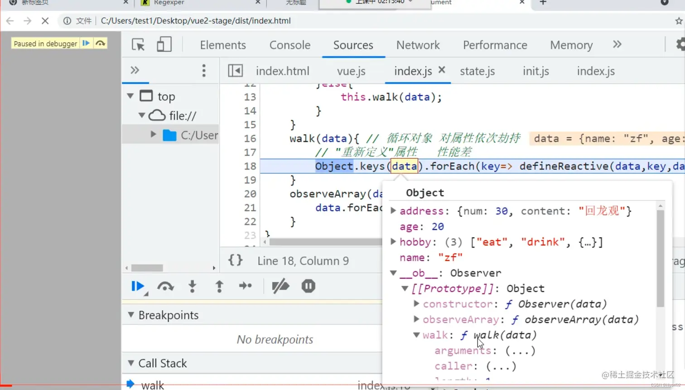Image resolution: width=685 pixels, height=390 pixels.
Task: Show more navigator tabs chevron
Action: coord(135,70)
